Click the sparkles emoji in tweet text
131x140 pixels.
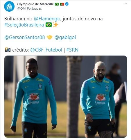55,25
